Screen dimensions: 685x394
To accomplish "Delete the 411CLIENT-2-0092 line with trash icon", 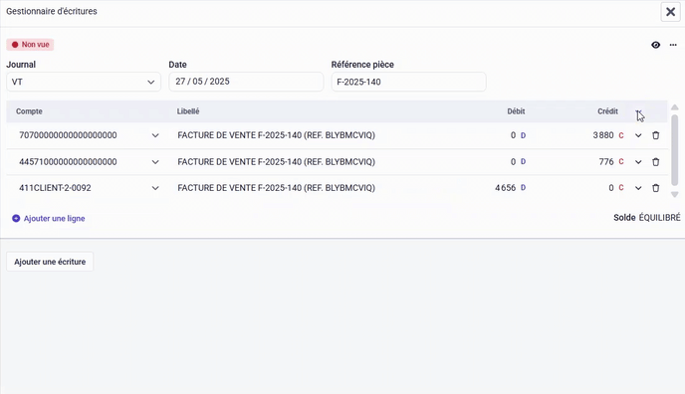I will point(655,188).
